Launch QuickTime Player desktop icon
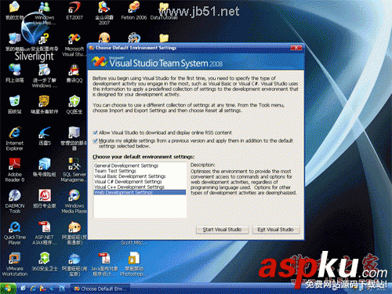This screenshot has height=294, width=392. coord(15,232)
